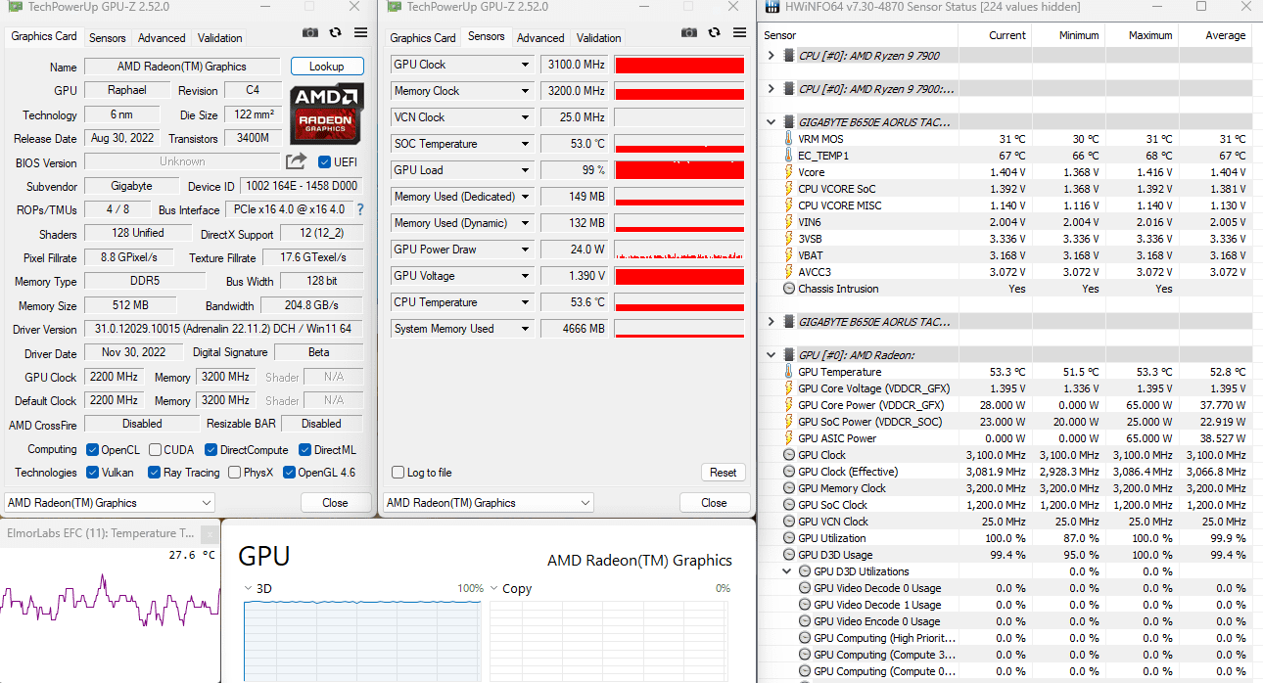Click camera icon in Sensors window
This screenshot has width=1263, height=683.
coord(689,32)
